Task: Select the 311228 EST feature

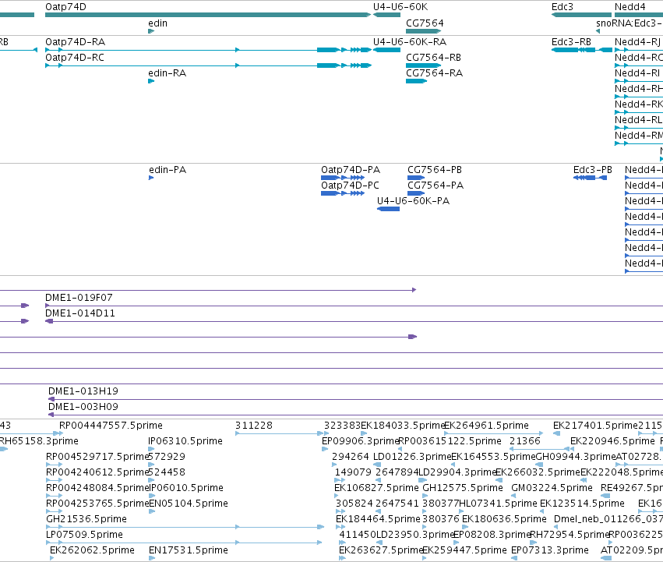Action: click(x=279, y=433)
